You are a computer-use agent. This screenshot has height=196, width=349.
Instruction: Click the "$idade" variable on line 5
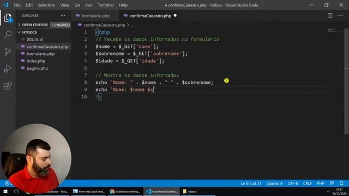(x=104, y=61)
